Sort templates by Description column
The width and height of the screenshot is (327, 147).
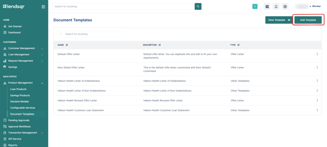click(x=159, y=45)
